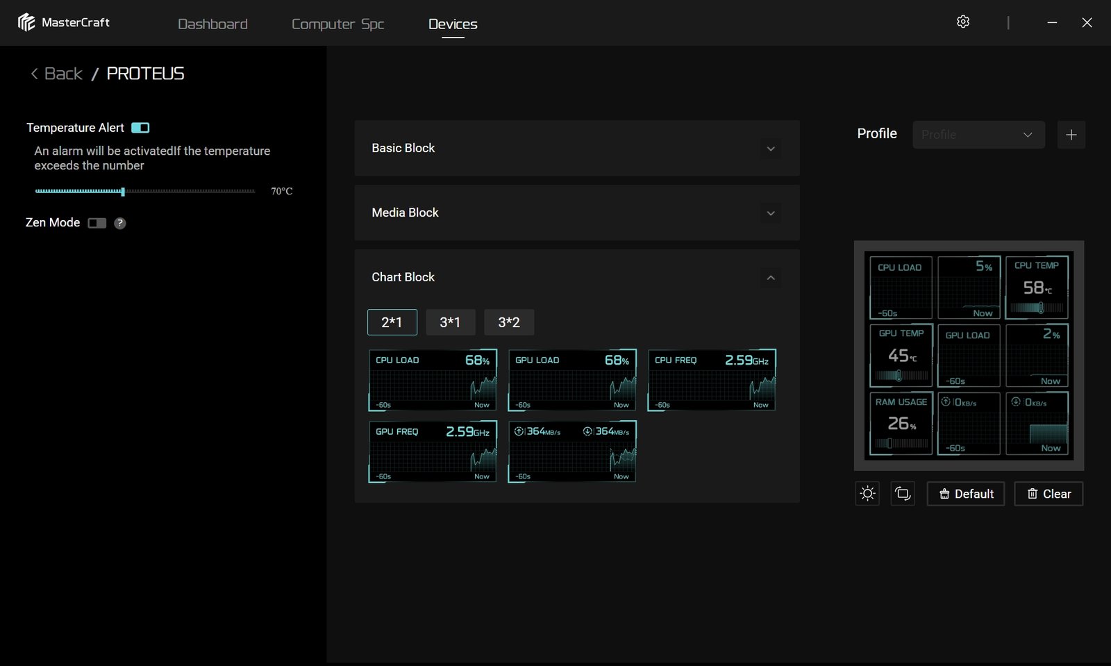The image size is (1111, 666).
Task: Open settings gear icon
Action: (x=962, y=22)
